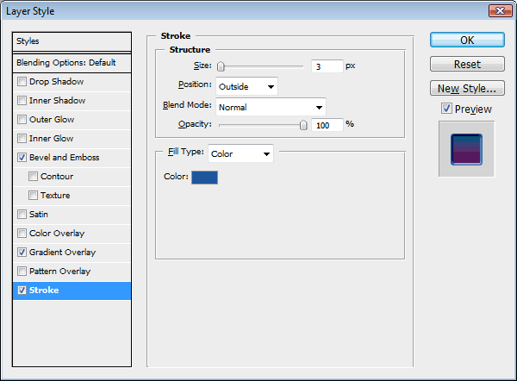Click the Opacity value field showing 100
The width and height of the screenshot is (517, 381).
tap(327, 125)
